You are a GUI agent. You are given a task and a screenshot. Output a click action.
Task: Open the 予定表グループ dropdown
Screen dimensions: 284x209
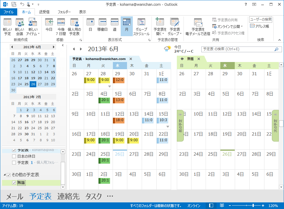[x=175, y=27]
